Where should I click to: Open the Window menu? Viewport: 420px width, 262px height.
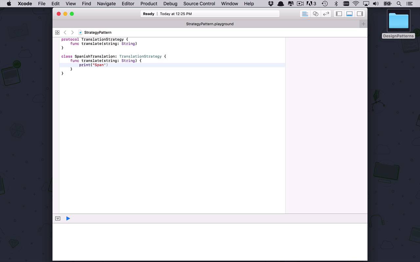pyautogui.click(x=229, y=4)
